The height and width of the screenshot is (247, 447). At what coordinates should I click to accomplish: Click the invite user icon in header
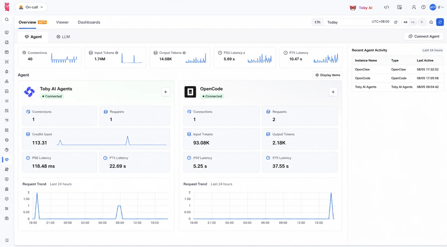click(414, 7)
